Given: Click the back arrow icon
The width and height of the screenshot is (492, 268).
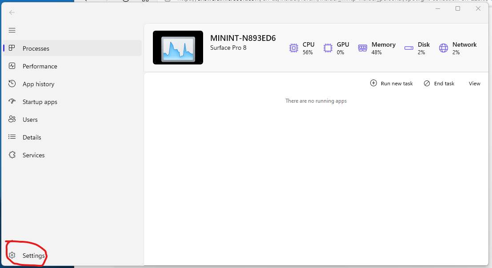Looking at the screenshot, I should click(x=12, y=12).
